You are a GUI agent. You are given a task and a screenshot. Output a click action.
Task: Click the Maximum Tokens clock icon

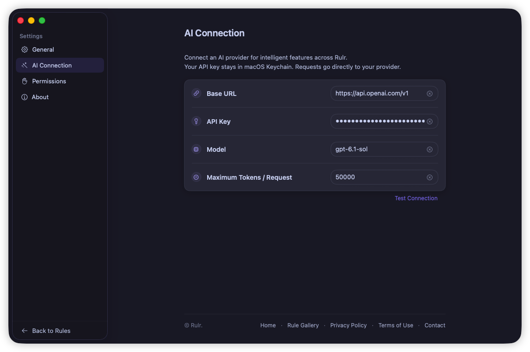coord(196,177)
